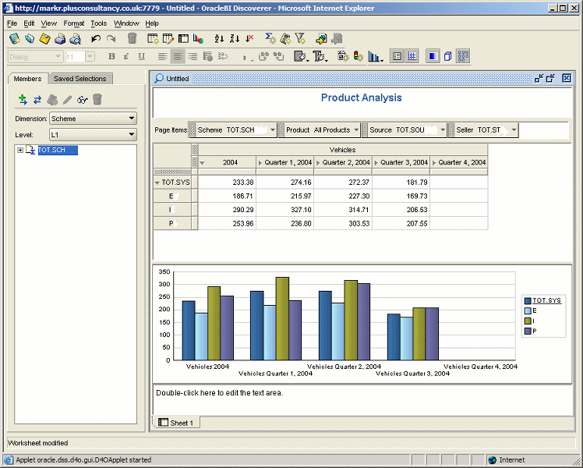Expand the TOT.SCH tree node
The height and width of the screenshot is (468, 583).
(x=20, y=150)
